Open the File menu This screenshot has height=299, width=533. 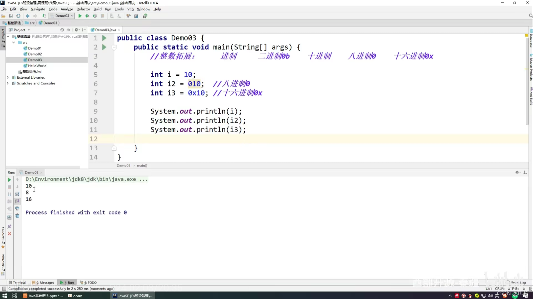pyautogui.click(x=4, y=9)
